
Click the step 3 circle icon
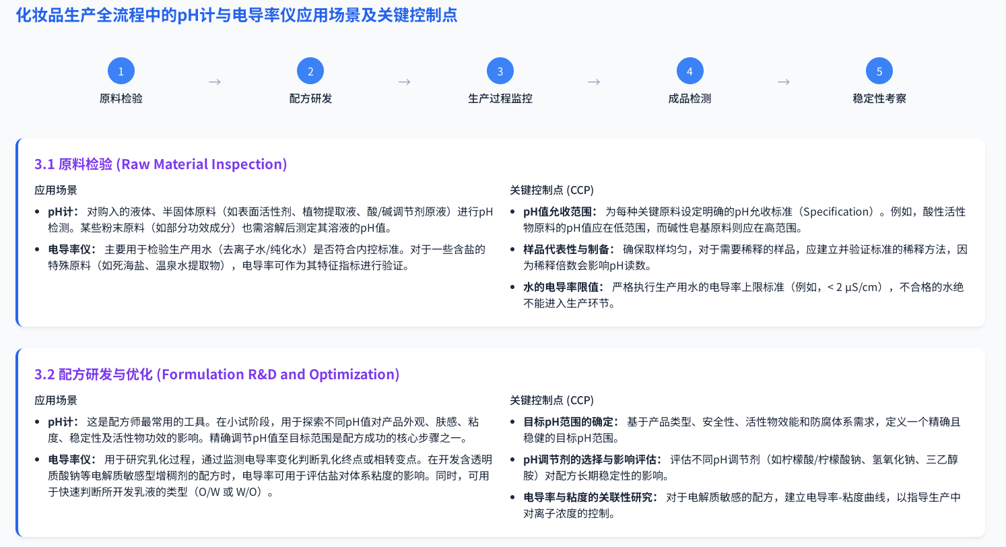(500, 71)
